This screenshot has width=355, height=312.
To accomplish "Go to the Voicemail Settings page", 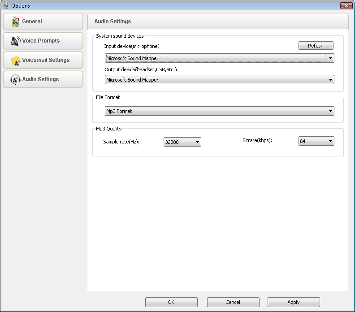I will coord(43,60).
